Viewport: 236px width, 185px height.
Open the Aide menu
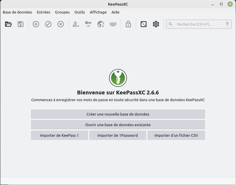[115, 12]
